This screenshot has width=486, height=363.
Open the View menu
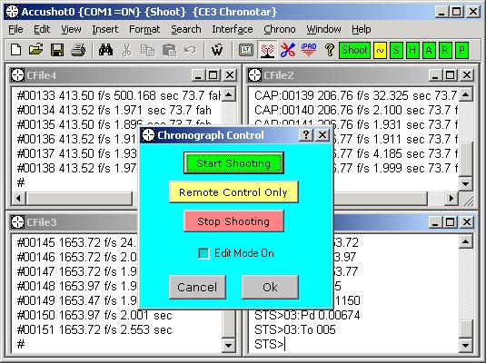(x=71, y=29)
